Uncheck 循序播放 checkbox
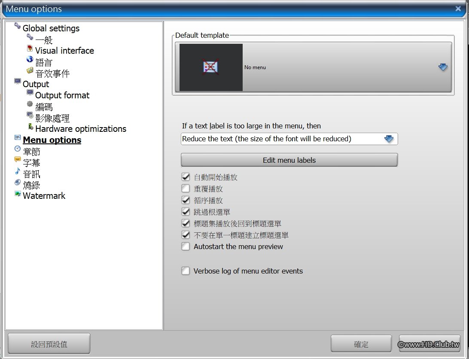Image resolution: width=469 pixels, height=359 pixels. click(x=186, y=200)
